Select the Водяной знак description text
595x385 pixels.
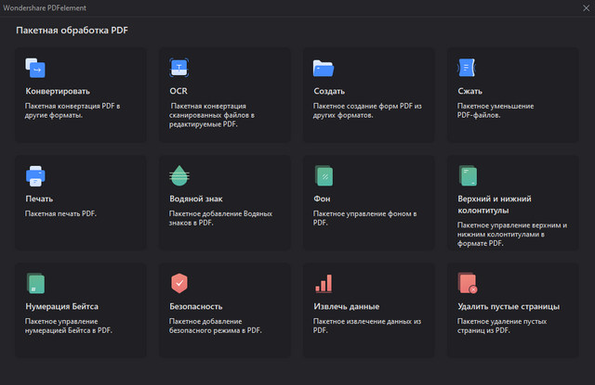tap(221, 218)
